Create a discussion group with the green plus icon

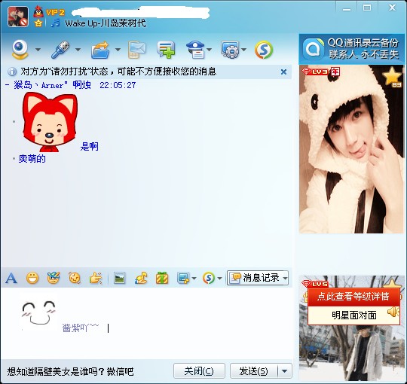coord(166,50)
